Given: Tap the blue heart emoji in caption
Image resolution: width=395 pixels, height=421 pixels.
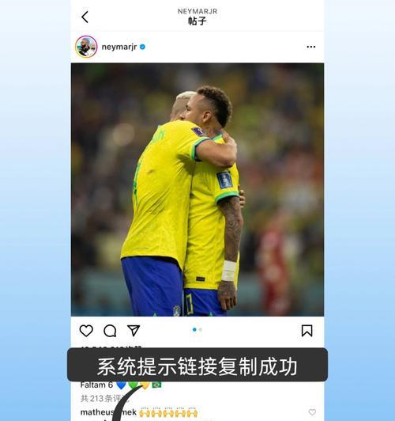Looking at the screenshot, I should coord(122,385).
